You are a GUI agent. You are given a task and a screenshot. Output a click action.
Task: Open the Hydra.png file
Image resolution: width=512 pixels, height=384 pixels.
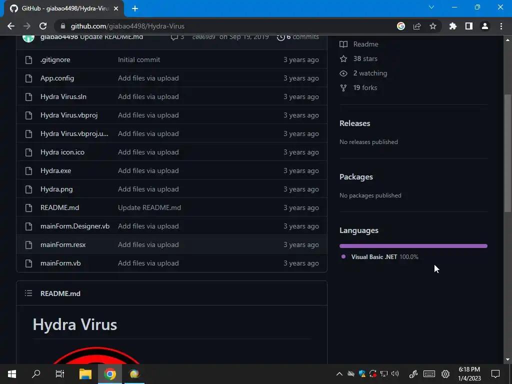tap(56, 189)
